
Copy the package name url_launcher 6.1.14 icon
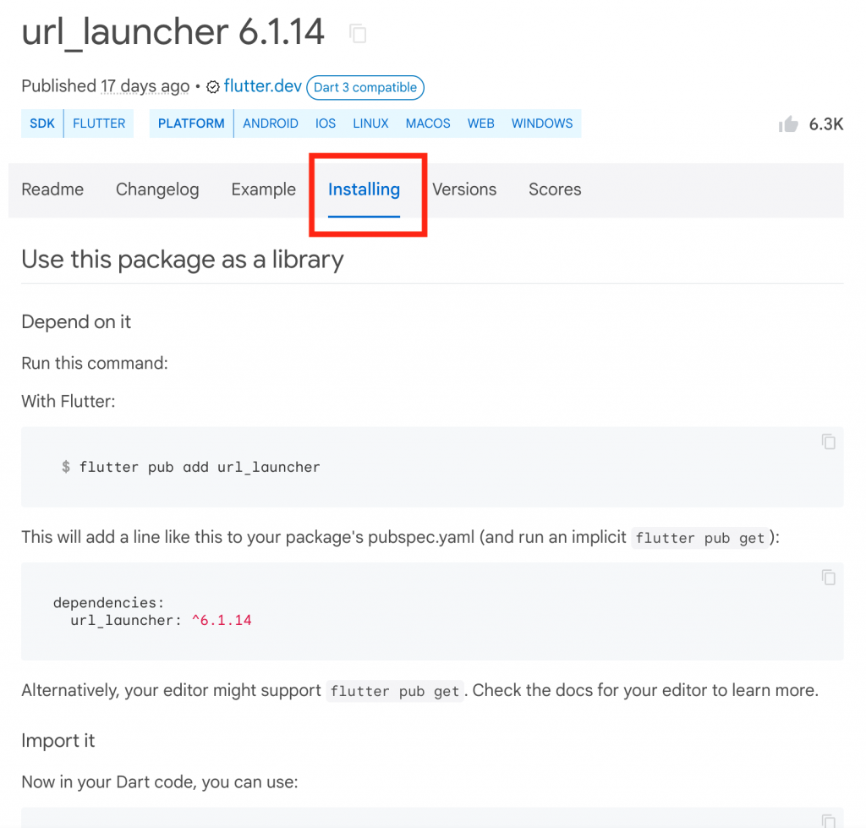pos(358,34)
